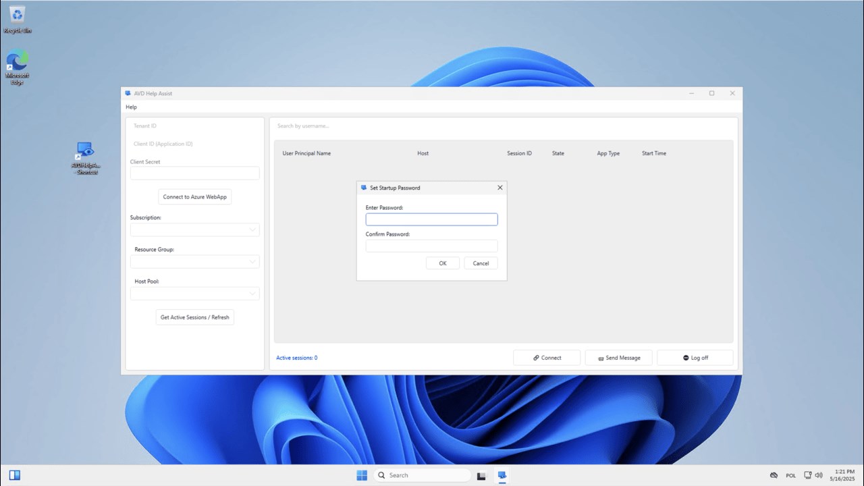Expand the Resource Group dropdown
This screenshot has height=486, width=864.
tap(194, 261)
